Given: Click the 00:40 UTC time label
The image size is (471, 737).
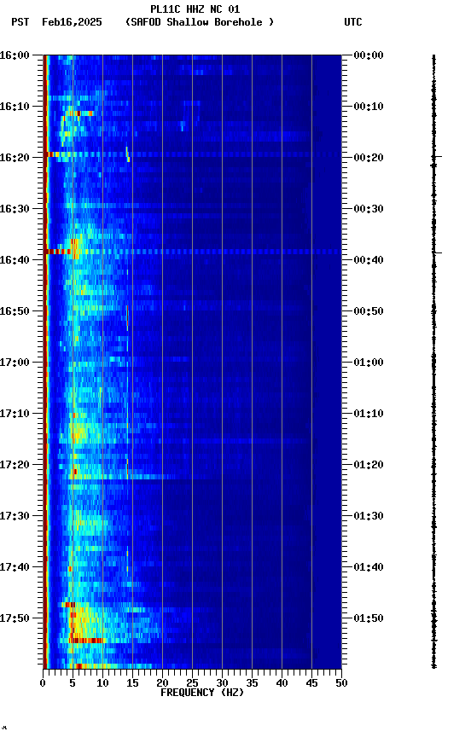Looking at the screenshot, I should [x=369, y=260].
